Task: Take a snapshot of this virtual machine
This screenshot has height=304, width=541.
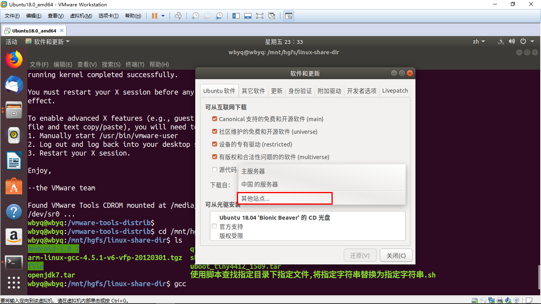Action: (195, 16)
